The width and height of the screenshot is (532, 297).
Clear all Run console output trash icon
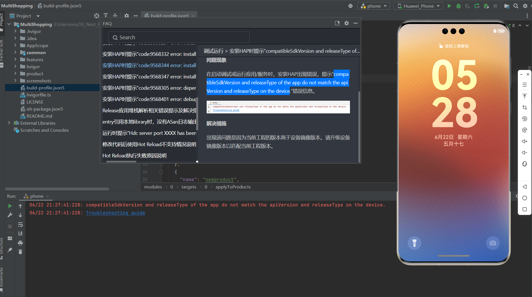pos(20,252)
